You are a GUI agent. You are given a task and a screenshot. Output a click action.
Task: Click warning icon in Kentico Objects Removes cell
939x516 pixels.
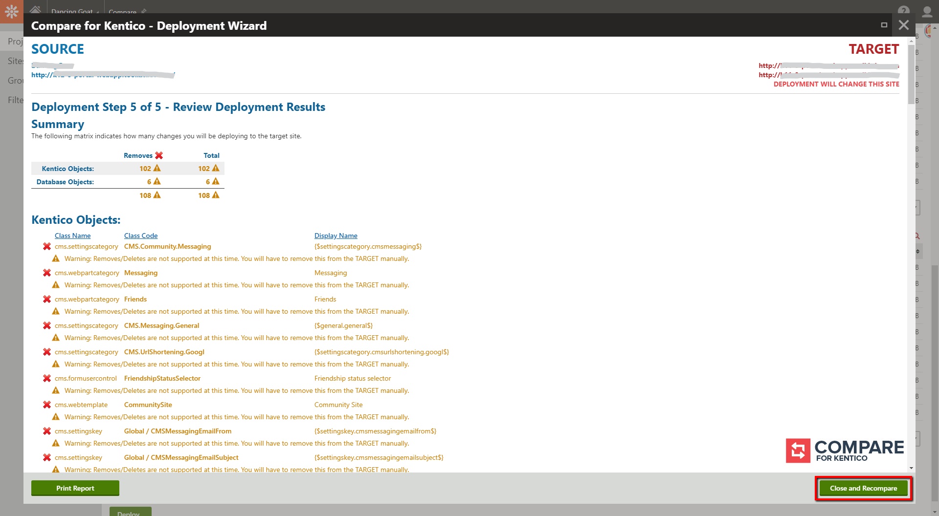pos(157,168)
